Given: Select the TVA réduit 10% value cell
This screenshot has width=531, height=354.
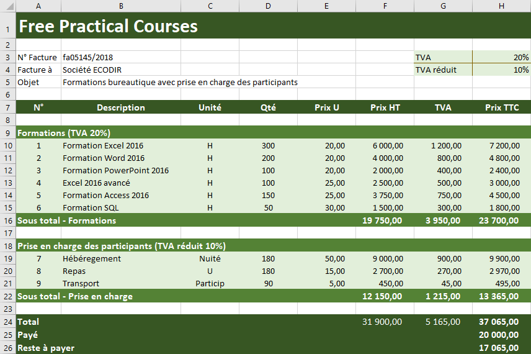Looking at the screenshot, I should point(501,70).
